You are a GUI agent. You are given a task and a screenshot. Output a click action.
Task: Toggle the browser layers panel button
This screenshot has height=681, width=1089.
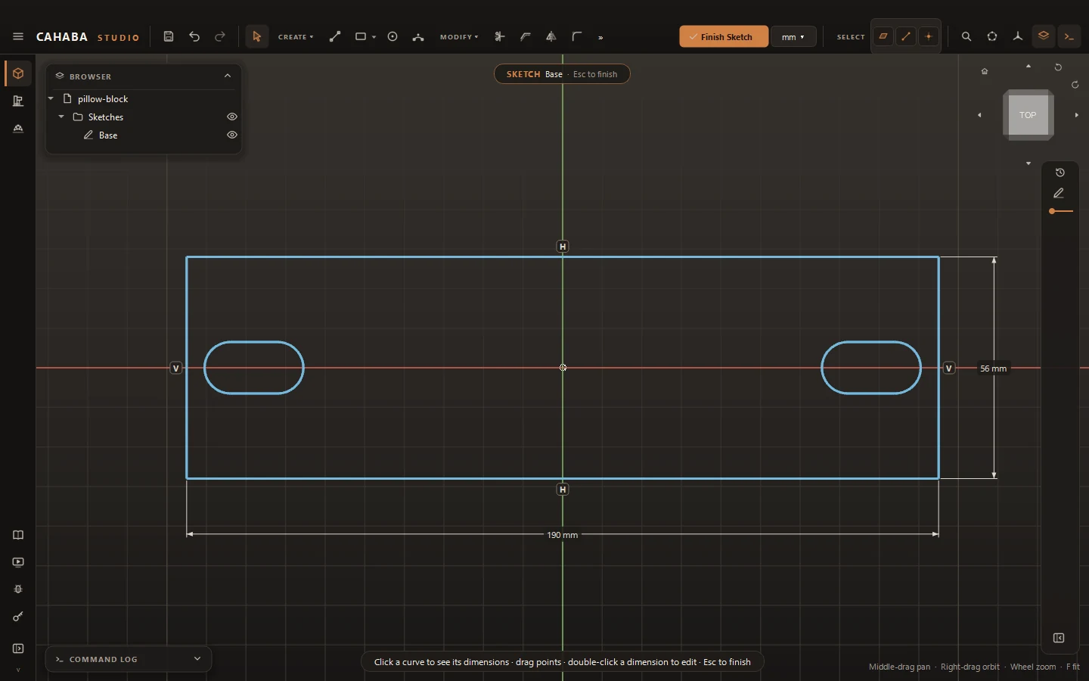[x=1044, y=36]
